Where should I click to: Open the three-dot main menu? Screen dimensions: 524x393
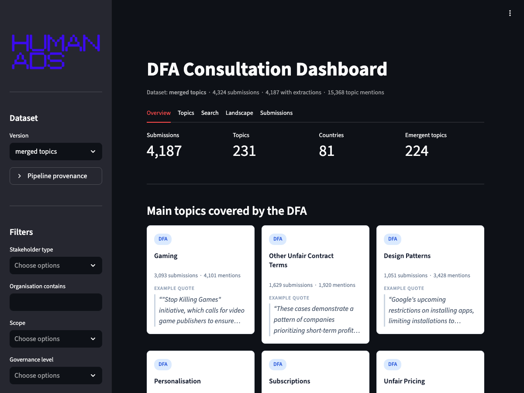[x=510, y=14]
